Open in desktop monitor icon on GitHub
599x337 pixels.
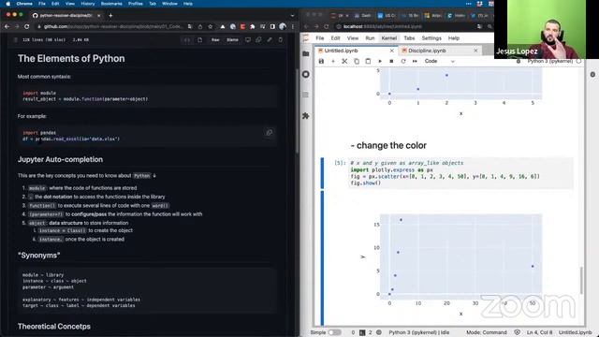pos(248,39)
